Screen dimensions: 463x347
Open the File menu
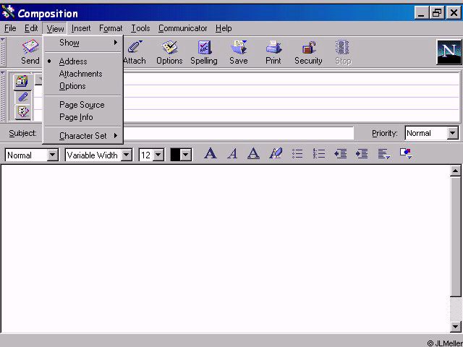tap(10, 28)
